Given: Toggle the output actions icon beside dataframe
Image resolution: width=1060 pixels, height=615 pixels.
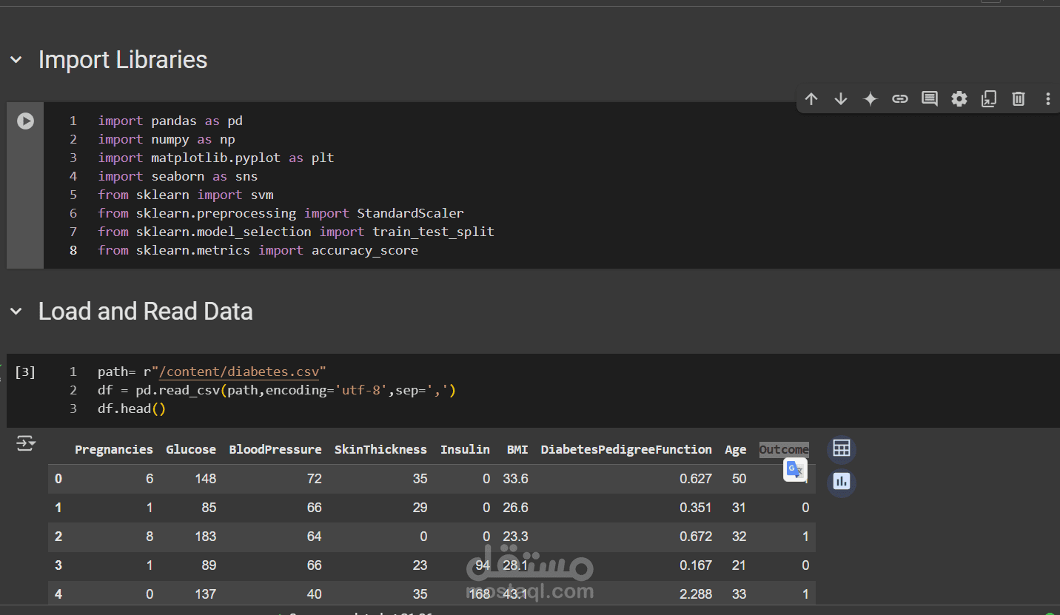Looking at the screenshot, I should [x=26, y=443].
